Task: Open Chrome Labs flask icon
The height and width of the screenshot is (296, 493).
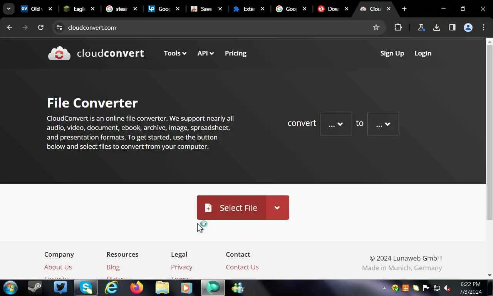Action: tap(421, 27)
